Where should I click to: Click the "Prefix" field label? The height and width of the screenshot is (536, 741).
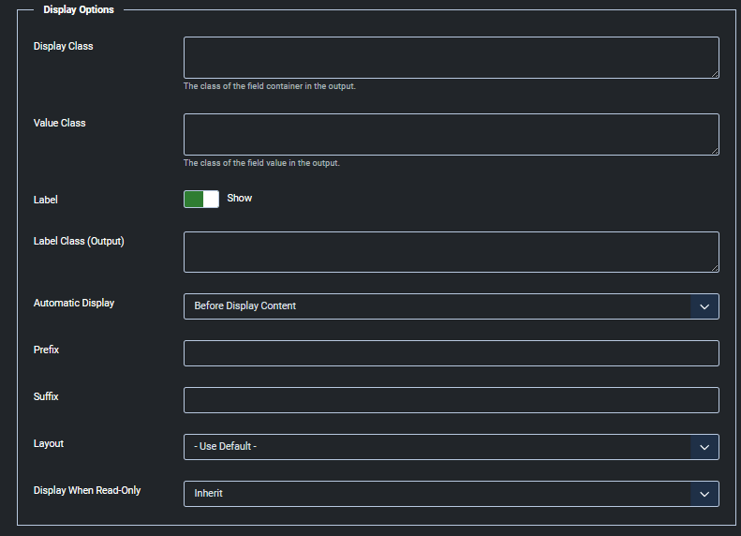coord(47,350)
